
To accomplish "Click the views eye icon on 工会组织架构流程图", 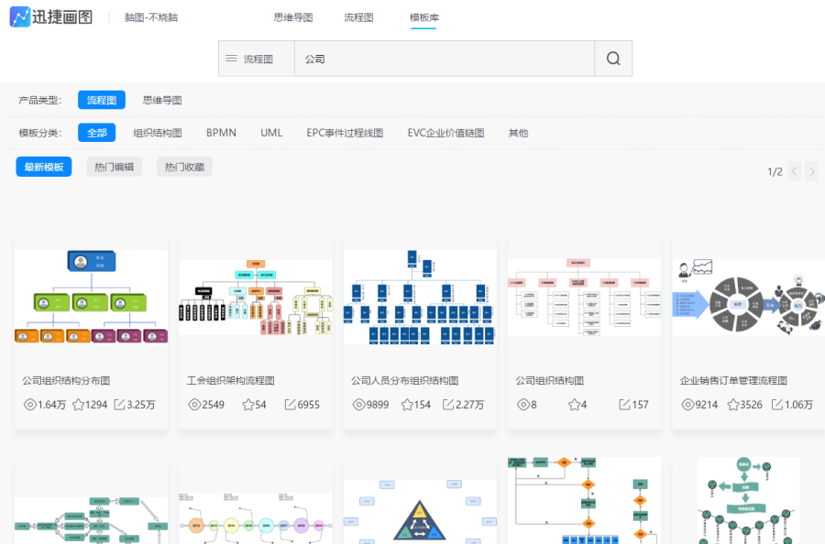I will point(194,405).
